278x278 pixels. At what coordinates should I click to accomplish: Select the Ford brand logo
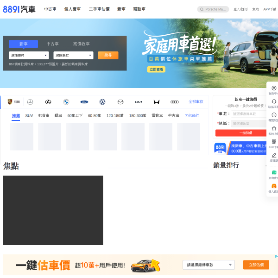click(x=84, y=102)
